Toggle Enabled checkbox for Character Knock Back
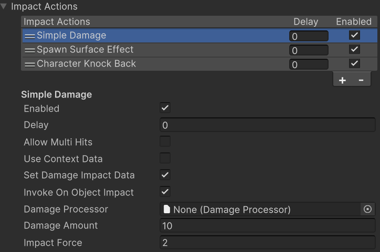The height and width of the screenshot is (252, 380). point(354,64)
